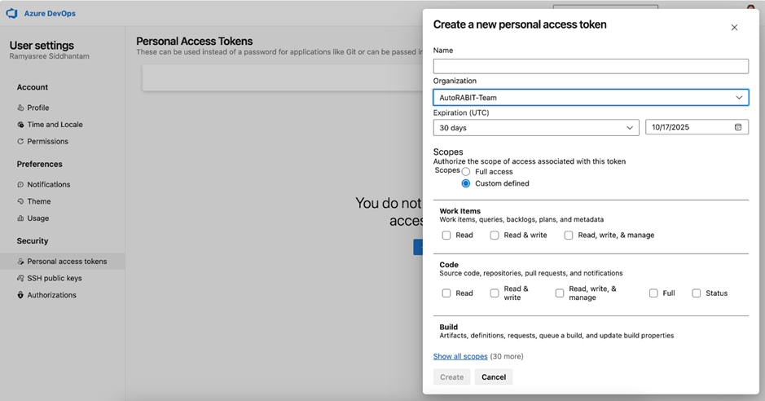Click the Notifications icon in Preferences
The width and height of the screenshot is (765, 401).
click(x=20, y=185)
